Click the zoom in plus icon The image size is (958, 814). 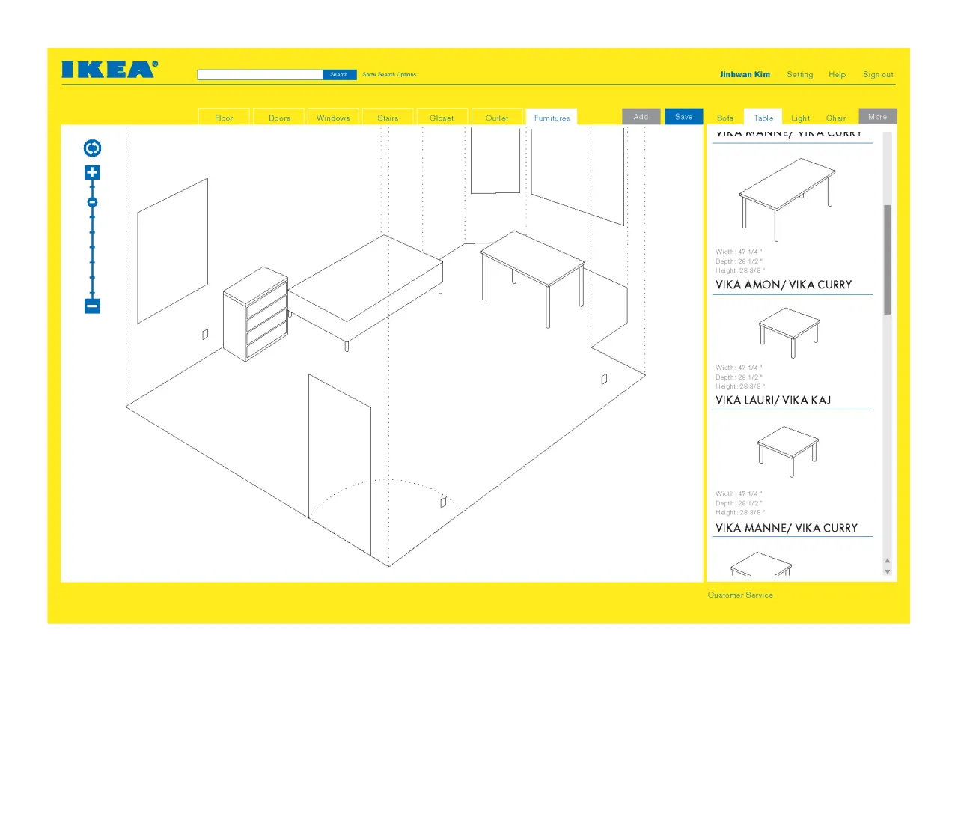[x=92, y=173]
